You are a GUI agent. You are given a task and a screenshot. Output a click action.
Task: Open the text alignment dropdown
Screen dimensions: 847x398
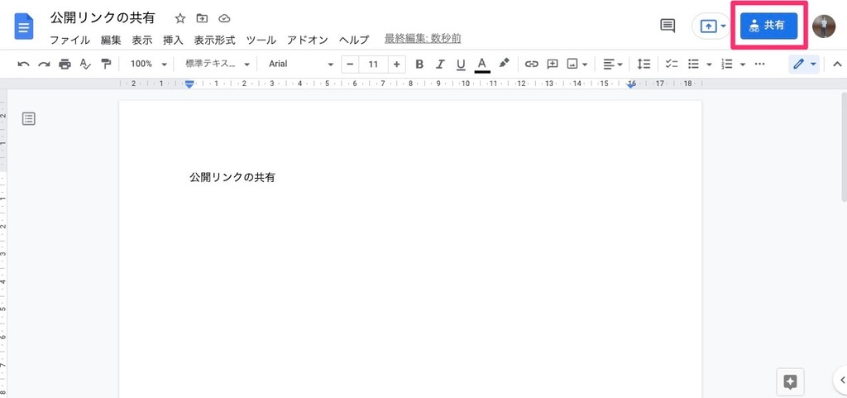click(x=613, y=65)
